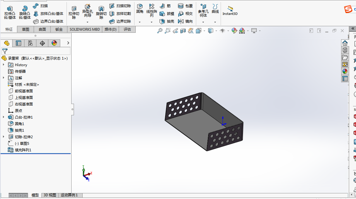Choose the 放样凸台/基体 loft tool
Viewport: 356px width, 199px height.
(x=48, y=14)
